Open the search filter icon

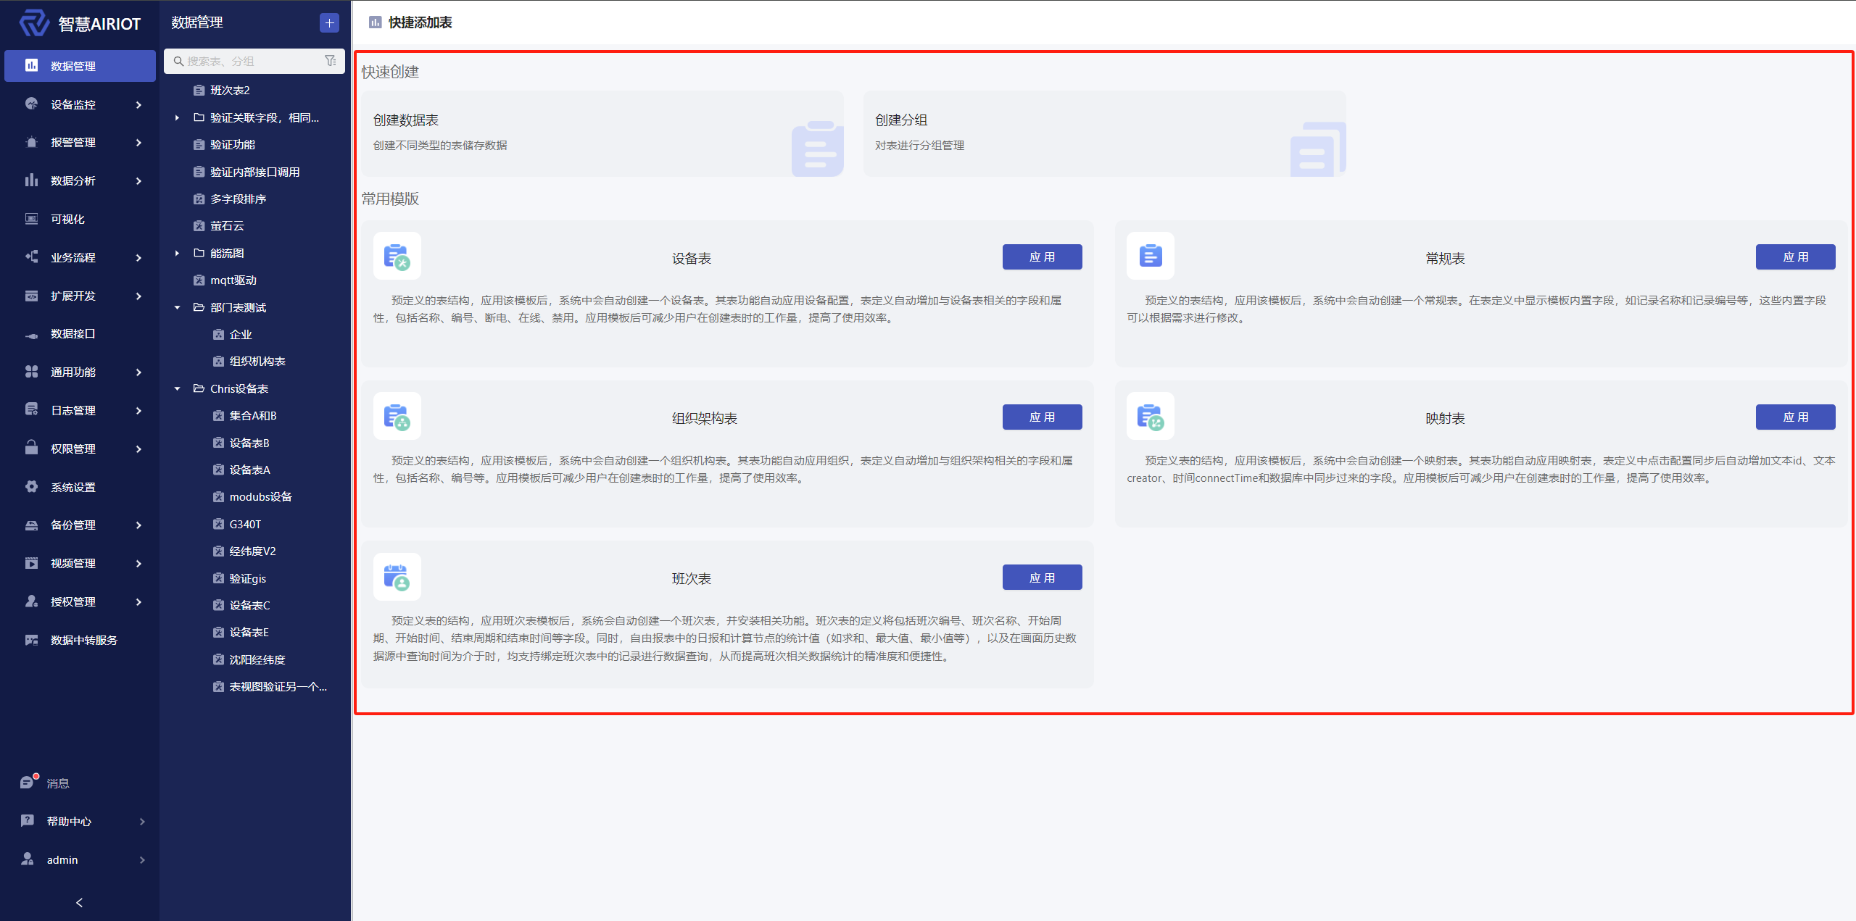tap(331, 61)
